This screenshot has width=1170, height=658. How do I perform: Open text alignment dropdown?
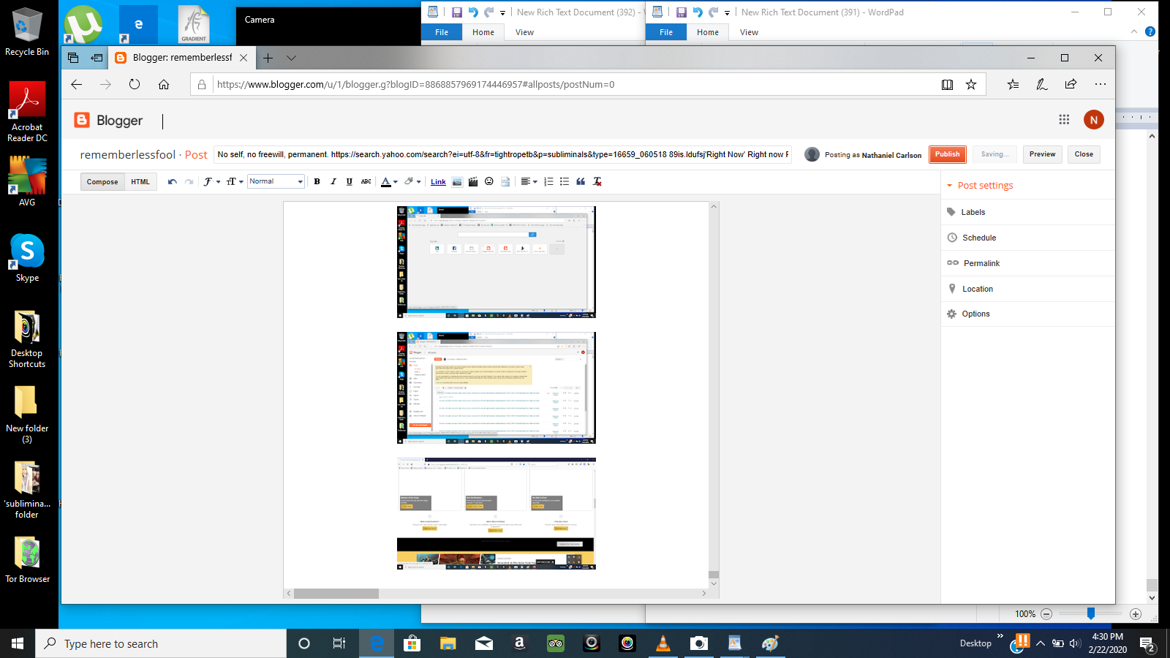pyautogui.click(x=529, y=182)
